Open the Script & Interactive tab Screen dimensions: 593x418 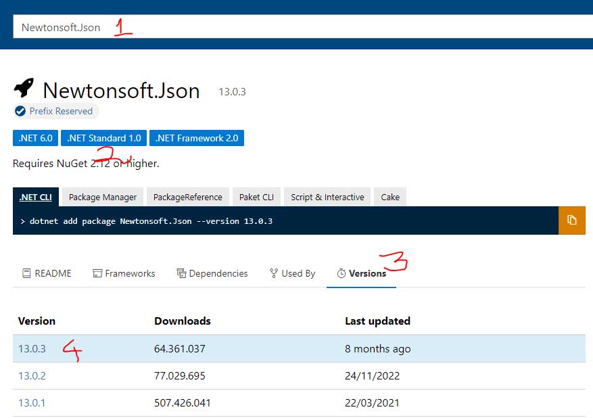(327, 197)
